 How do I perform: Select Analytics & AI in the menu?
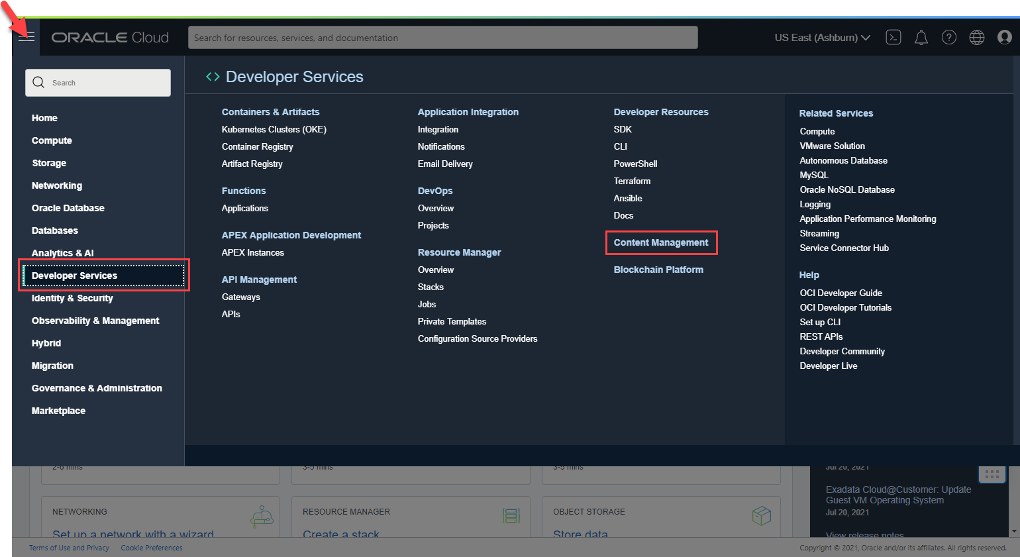(x=63, y=253)
